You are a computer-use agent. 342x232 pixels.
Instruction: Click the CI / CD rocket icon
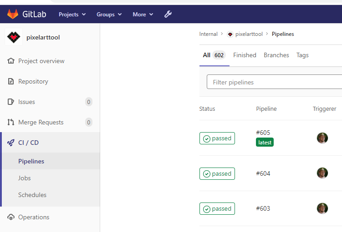[x=10, y=143]
